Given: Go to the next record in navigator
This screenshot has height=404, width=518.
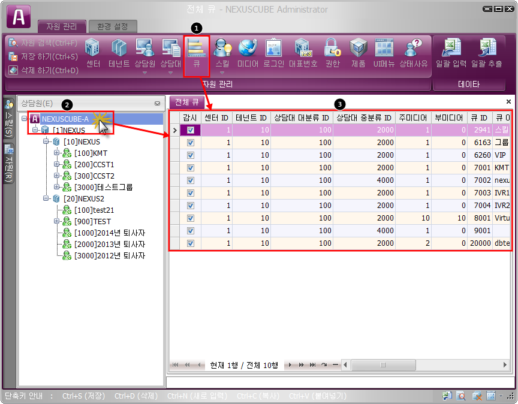Looking at the screenshot, I should point(290,364).
